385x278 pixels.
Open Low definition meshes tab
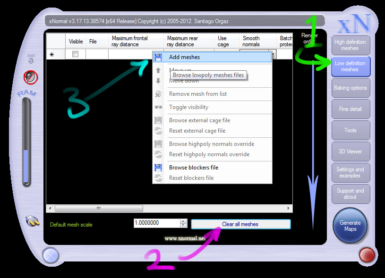click(351, 67)
